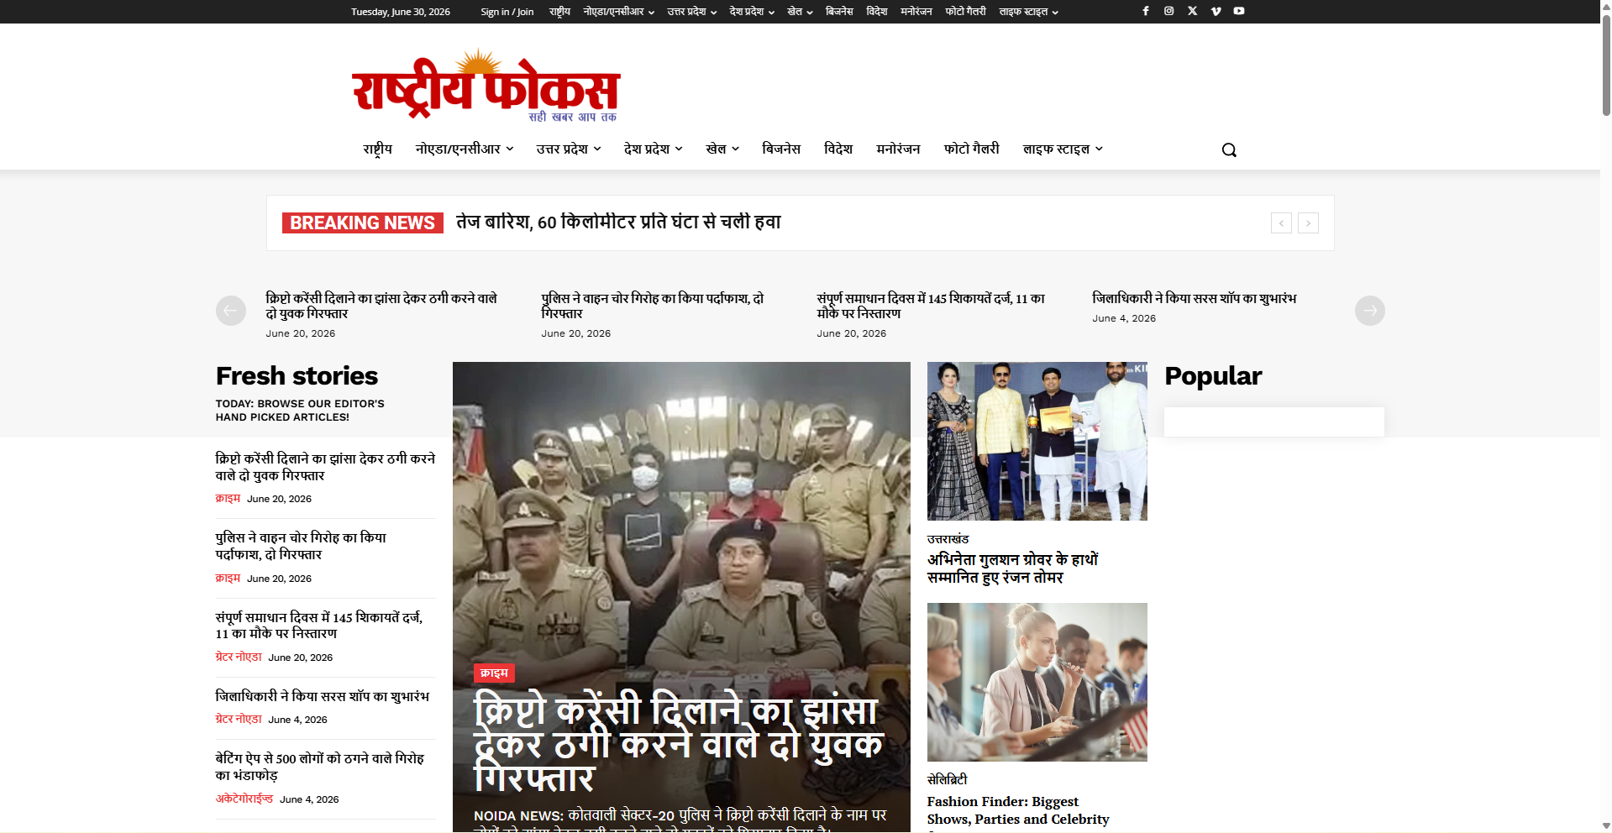Open Fresh stories article बेटिंग ऐप से 500 लोगों
Screen dimensions: 1612x833
(320, 767)
